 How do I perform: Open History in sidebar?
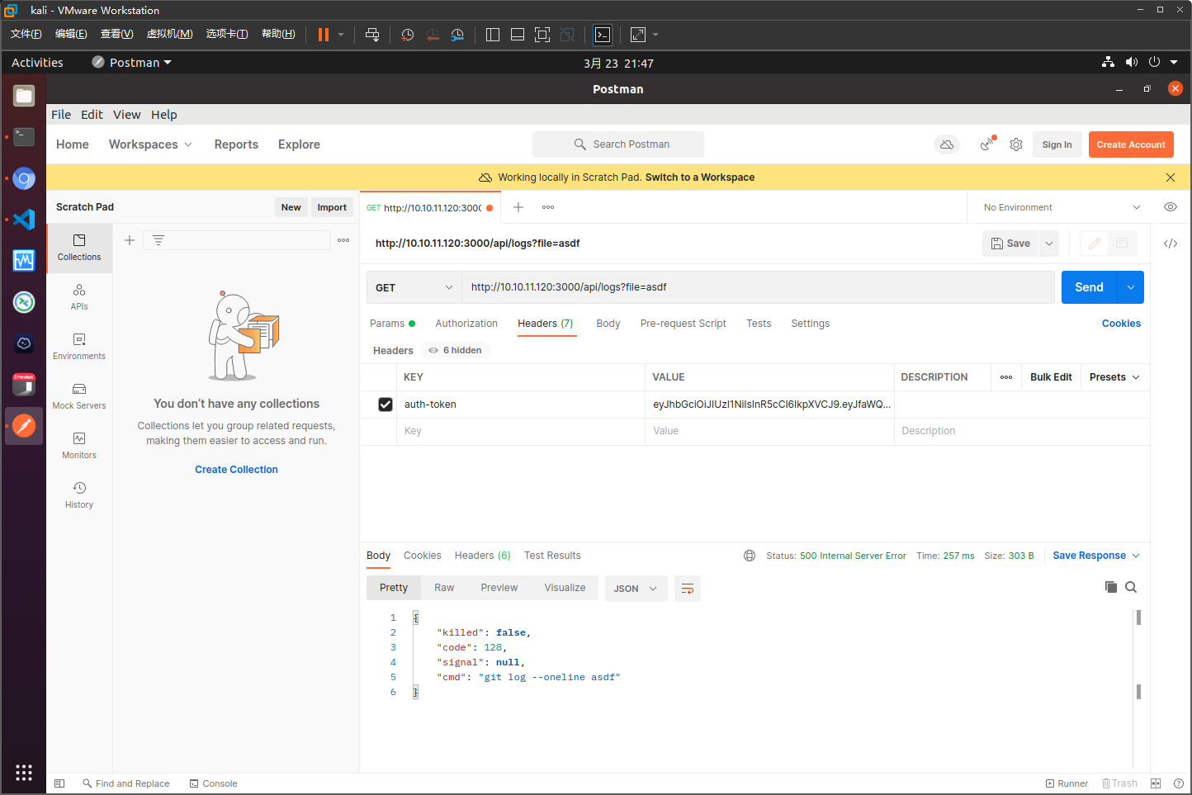pyautogui.click(x=79, y=495)
